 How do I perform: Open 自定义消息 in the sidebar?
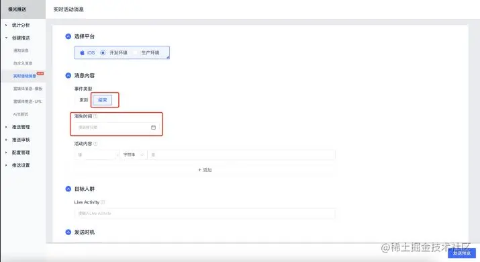tap(23, 63)
